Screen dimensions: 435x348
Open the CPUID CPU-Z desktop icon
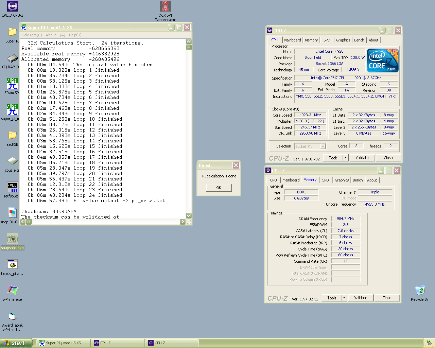(12, 6)
